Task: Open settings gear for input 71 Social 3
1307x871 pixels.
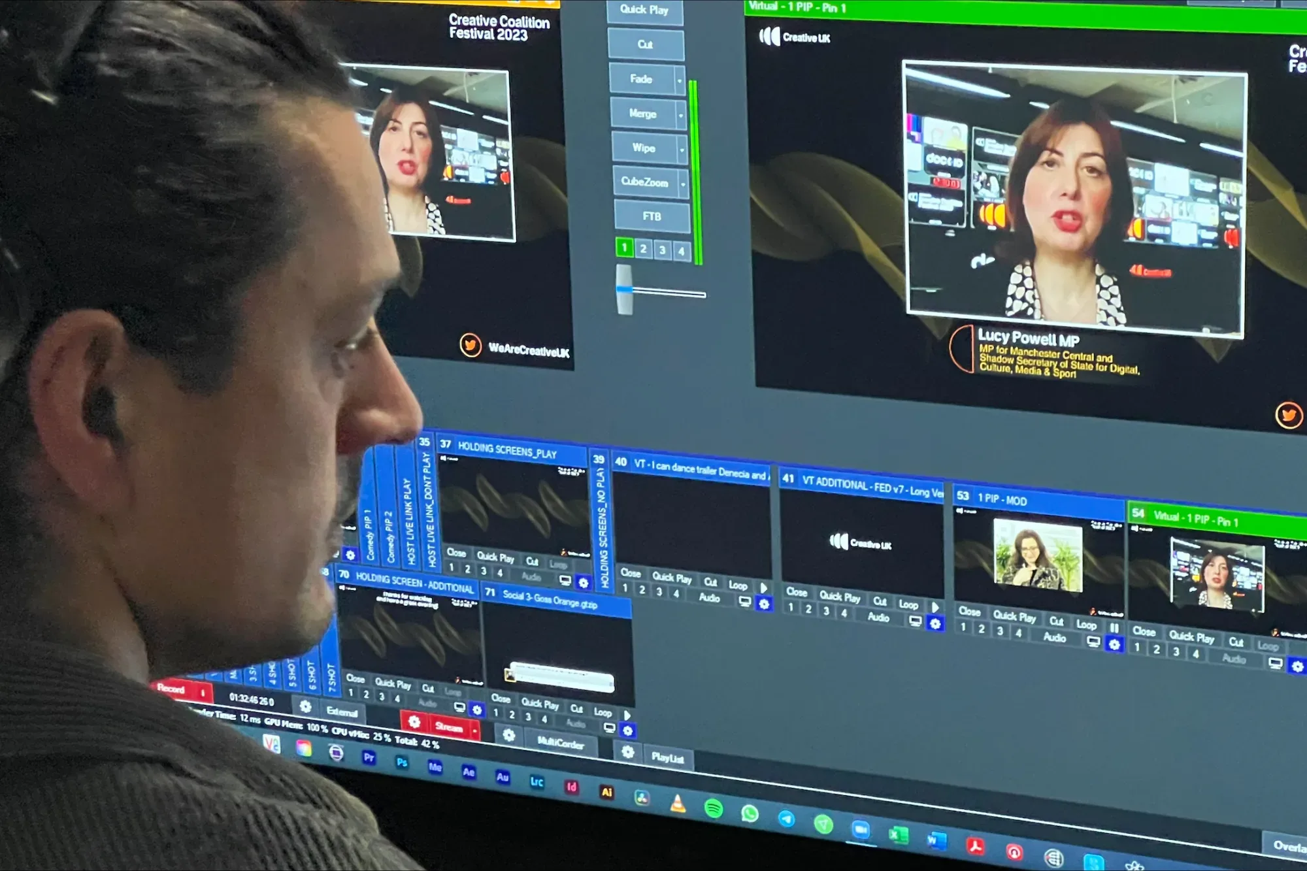Action: [x=628, y=731]
